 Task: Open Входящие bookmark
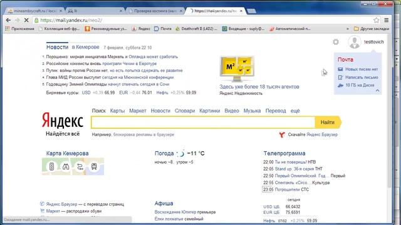point(243,29)
